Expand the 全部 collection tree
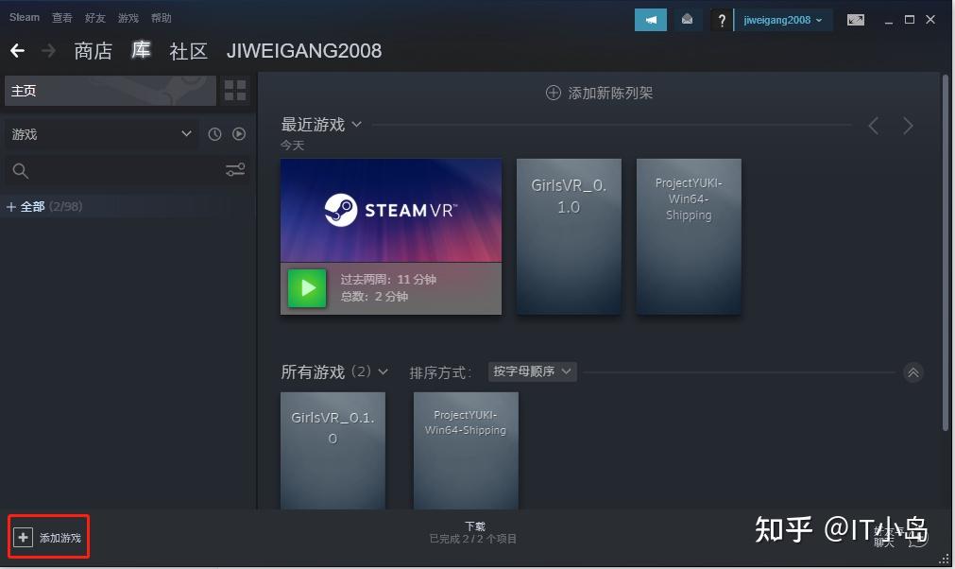The height and width of the screenshot is (569, 955). point(11,206)
